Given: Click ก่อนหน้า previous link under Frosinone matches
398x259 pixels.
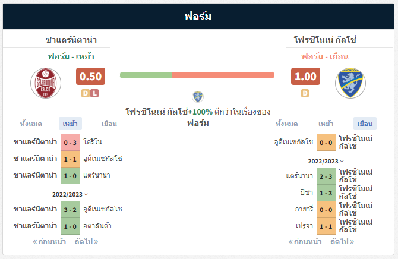Looking at the screenshot, I should 305,242.
